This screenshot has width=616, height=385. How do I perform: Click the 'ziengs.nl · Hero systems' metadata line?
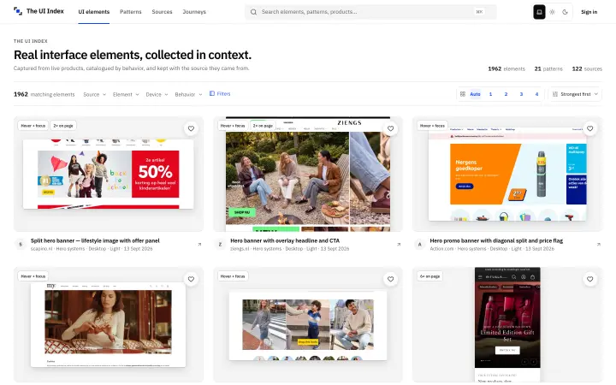coord(289,249)
